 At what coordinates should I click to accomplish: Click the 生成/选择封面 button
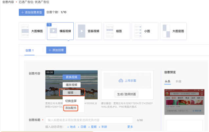126,94
